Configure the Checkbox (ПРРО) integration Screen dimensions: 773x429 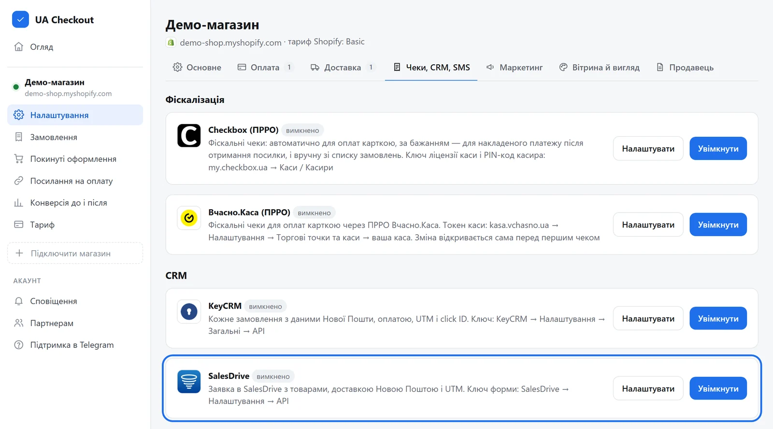tap(648, 149)
